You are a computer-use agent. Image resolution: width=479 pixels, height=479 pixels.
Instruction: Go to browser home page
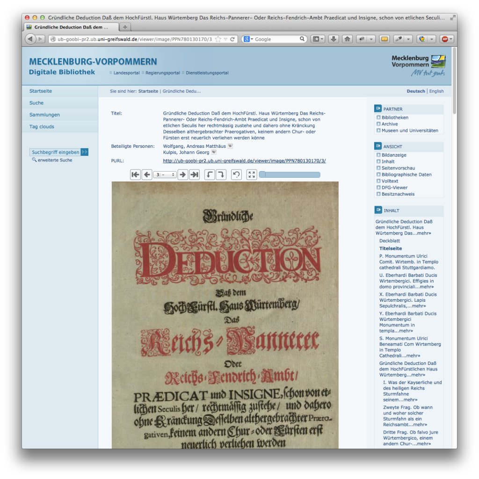pyautogui.click(x=348, y=39)
